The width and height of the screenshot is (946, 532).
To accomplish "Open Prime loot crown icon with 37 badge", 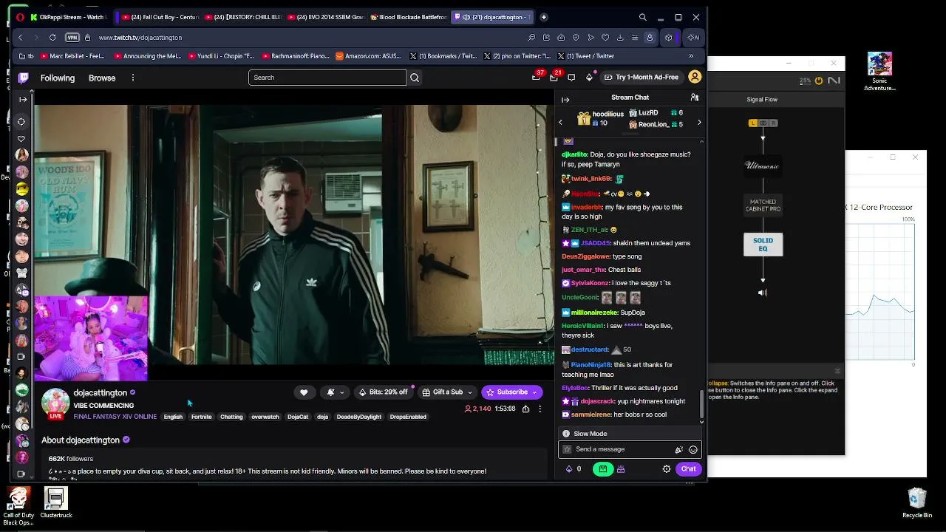I will 537,77.
